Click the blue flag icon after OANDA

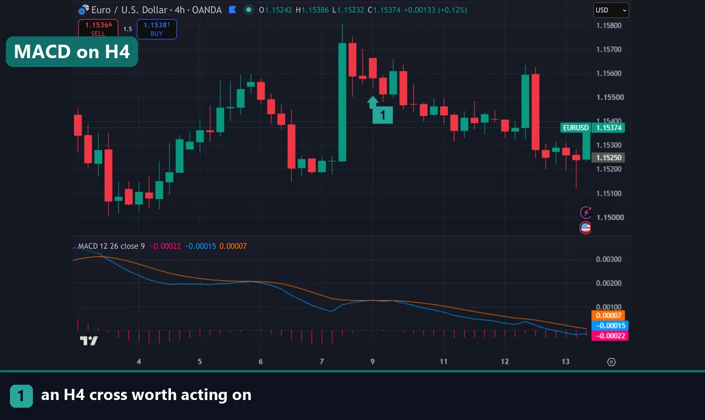233,10
